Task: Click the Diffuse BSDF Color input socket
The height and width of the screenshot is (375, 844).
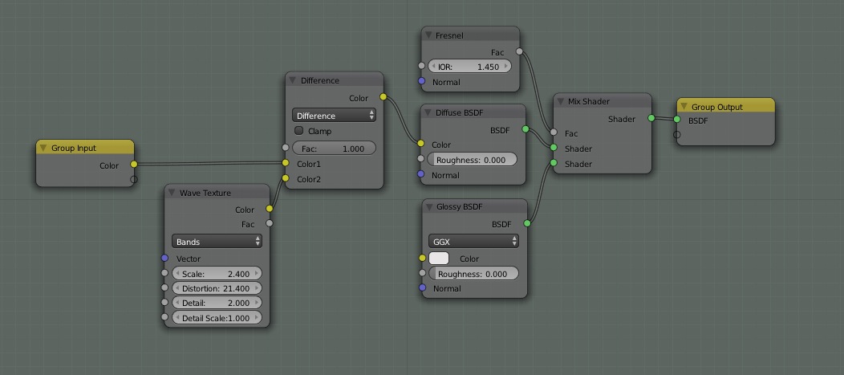Action: [421, 144]
